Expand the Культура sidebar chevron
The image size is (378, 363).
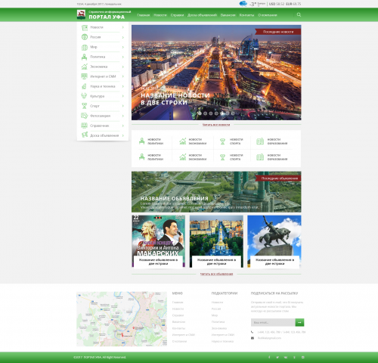pos(123,96)
